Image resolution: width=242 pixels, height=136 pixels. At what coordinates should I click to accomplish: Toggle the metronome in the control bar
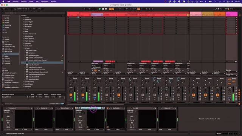pos(34,9)
